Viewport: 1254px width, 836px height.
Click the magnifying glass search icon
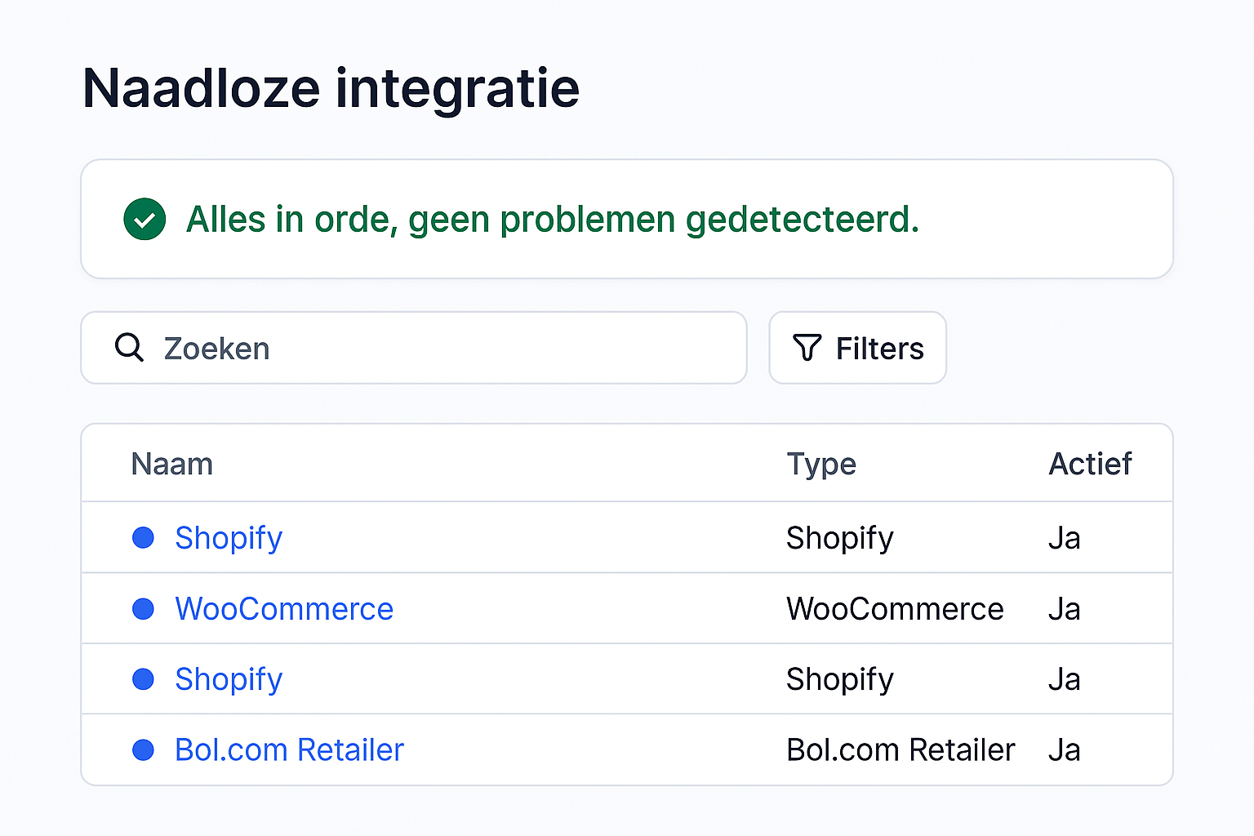coord(129,348)
